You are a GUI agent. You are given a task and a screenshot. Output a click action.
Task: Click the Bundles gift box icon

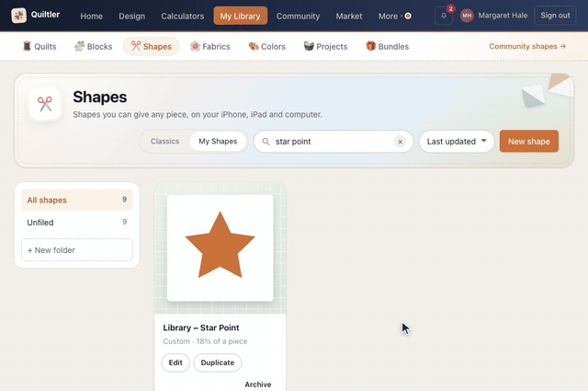[x=370, y=46]
